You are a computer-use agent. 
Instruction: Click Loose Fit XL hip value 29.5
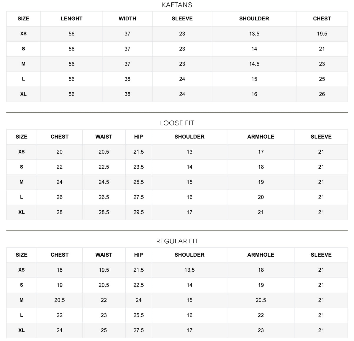pos(139,212)
